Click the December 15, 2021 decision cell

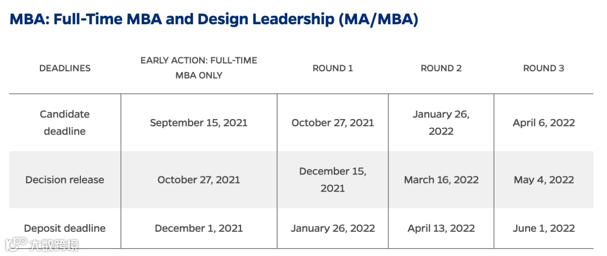pyautogui.click(x=333, y=180)
